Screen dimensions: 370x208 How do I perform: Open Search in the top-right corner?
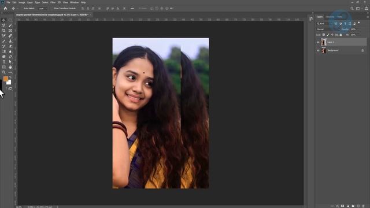(352, 8)
